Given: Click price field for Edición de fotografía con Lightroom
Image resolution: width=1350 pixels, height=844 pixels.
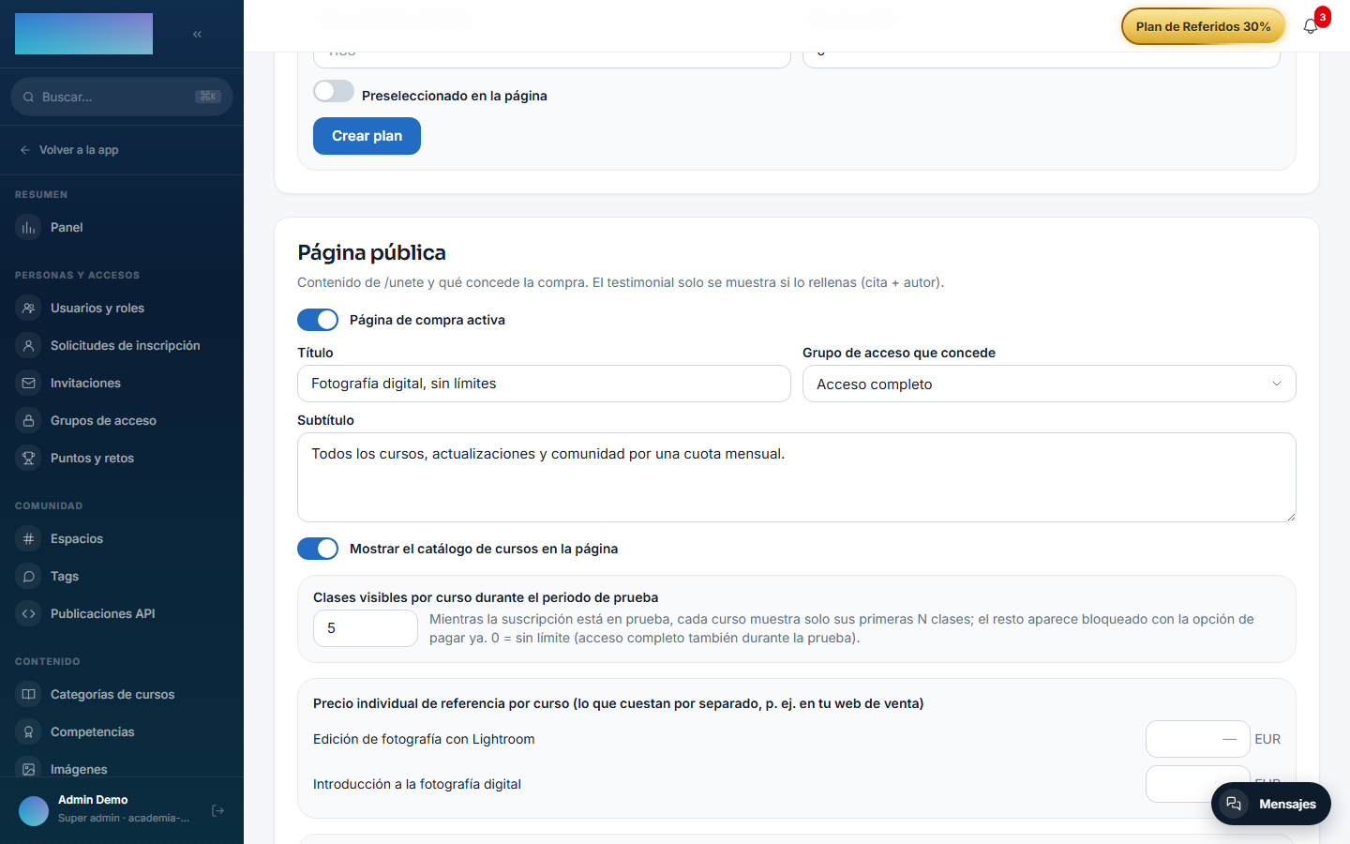Looking at the screenshot, I should [1197, 739].
